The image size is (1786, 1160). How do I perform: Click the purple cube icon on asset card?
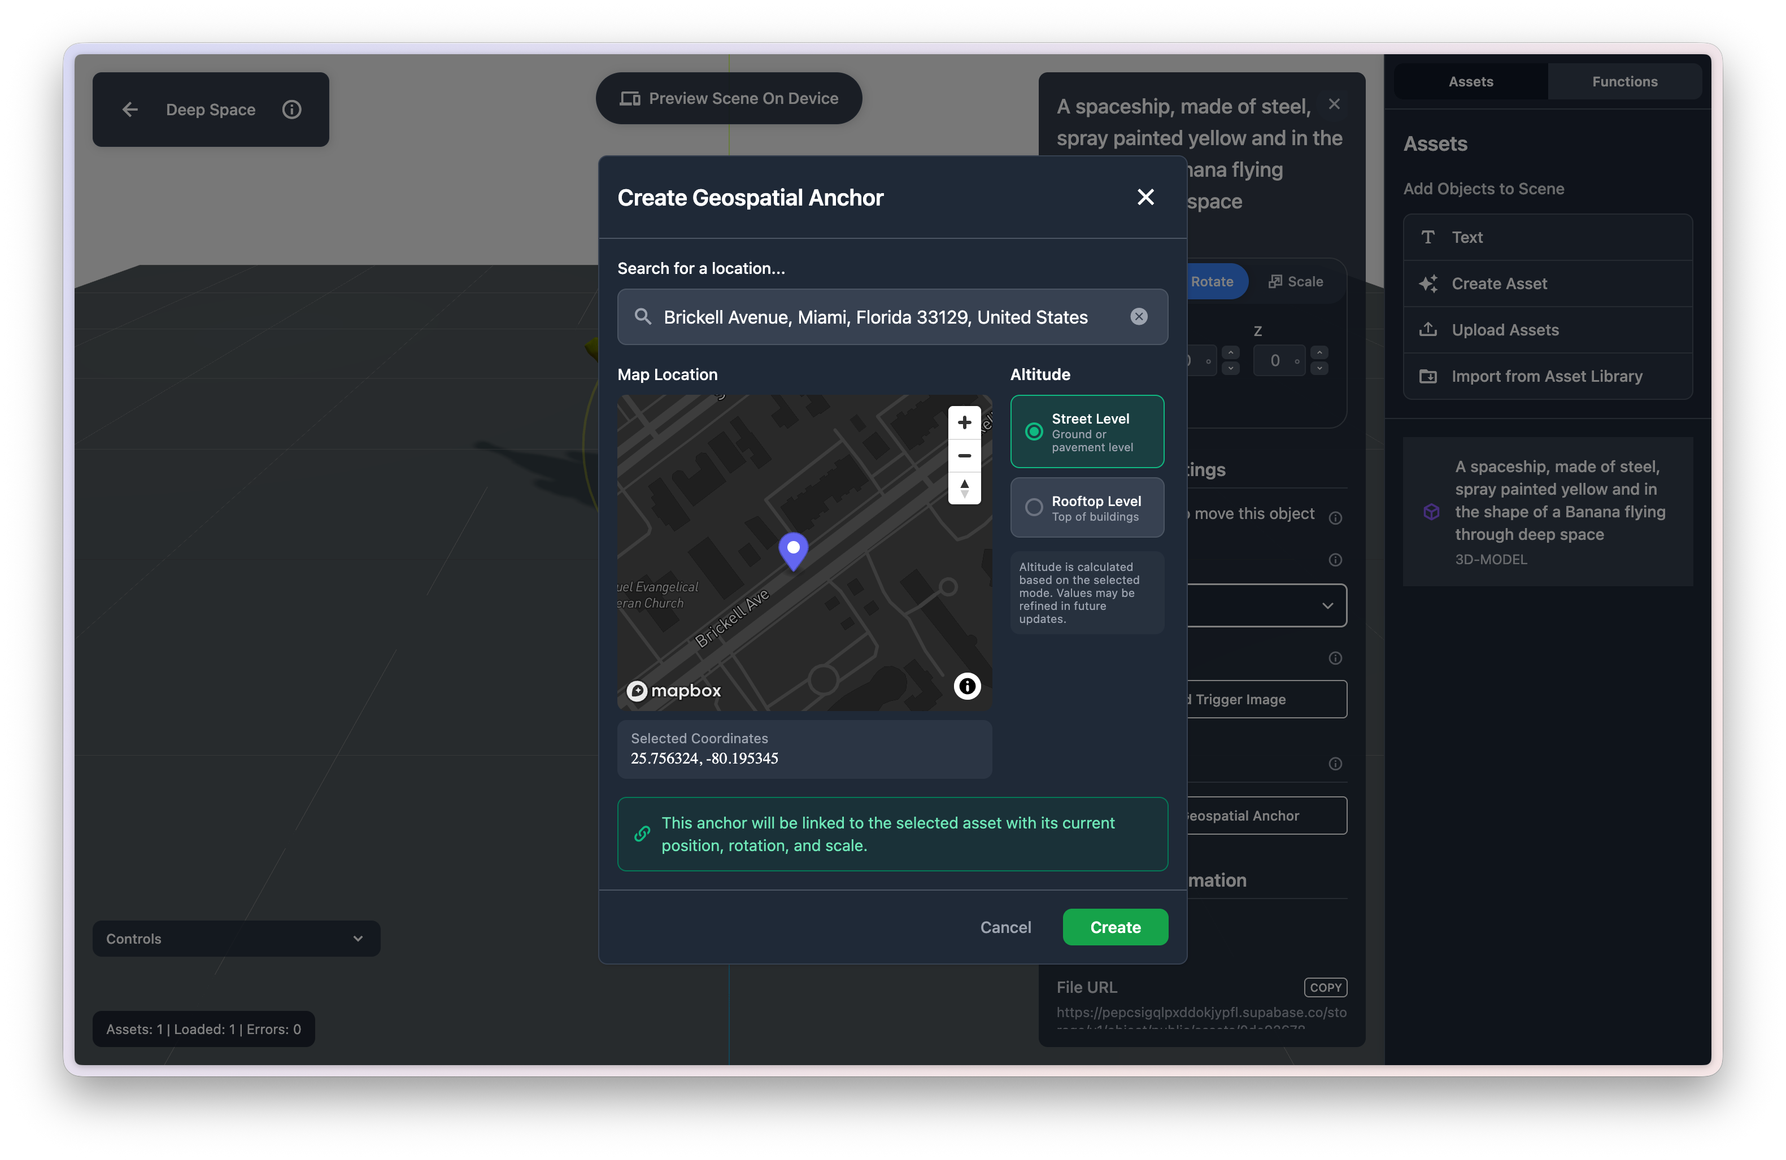pyautogui.click(x=1431, y=512)
